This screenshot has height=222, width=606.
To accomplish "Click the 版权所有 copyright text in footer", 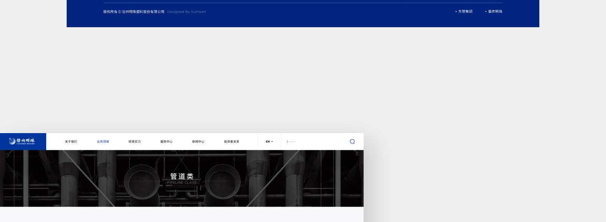I will (x=134, y=12).
